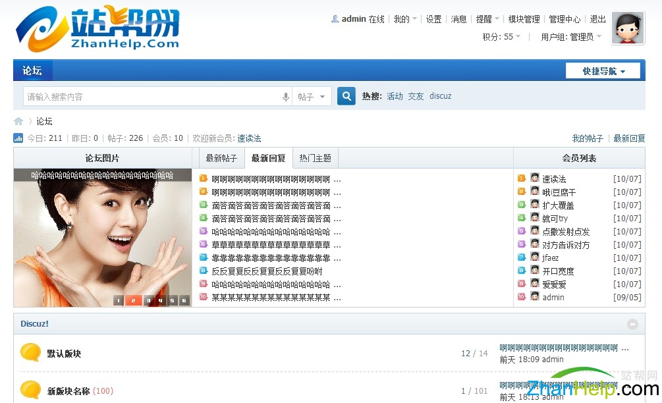Switch to the 热门主题 tab
Viewport: 662px width, 403px height.
[x=315, y=158]
